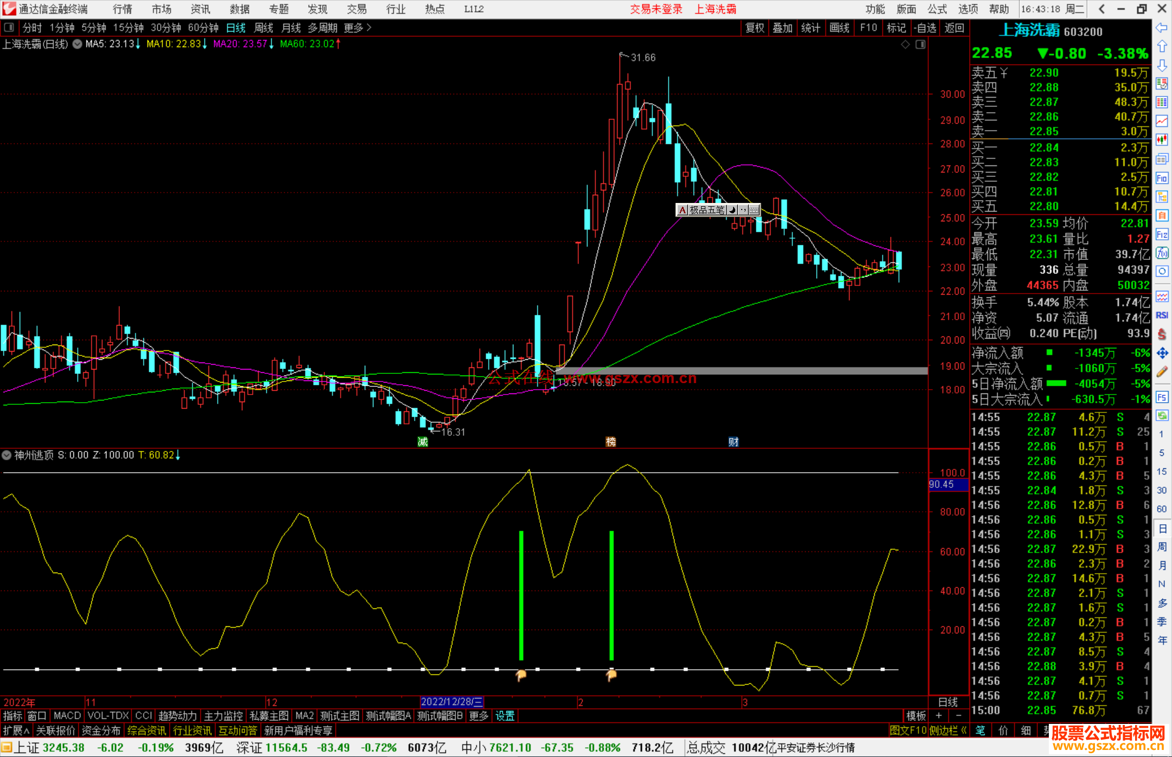The height and width of the screenshot is (757, 1172).
Task: Click the candlestick chart icon in sidebar
Action: [x=1162, y=140]
